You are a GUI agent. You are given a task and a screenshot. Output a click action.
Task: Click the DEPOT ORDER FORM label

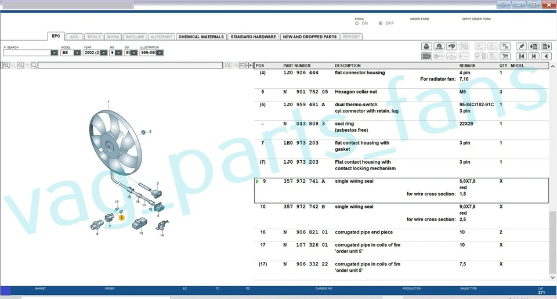(x=476, y=19)
